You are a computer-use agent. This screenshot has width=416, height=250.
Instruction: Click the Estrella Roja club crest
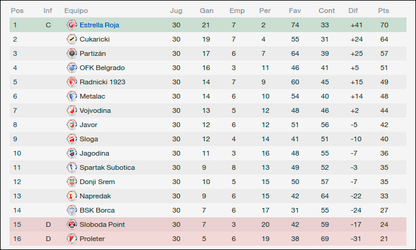(72, 25)
